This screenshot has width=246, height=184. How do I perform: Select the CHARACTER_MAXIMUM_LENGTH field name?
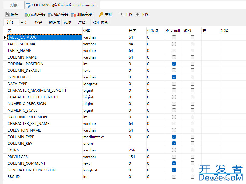(x=37, y=90)
